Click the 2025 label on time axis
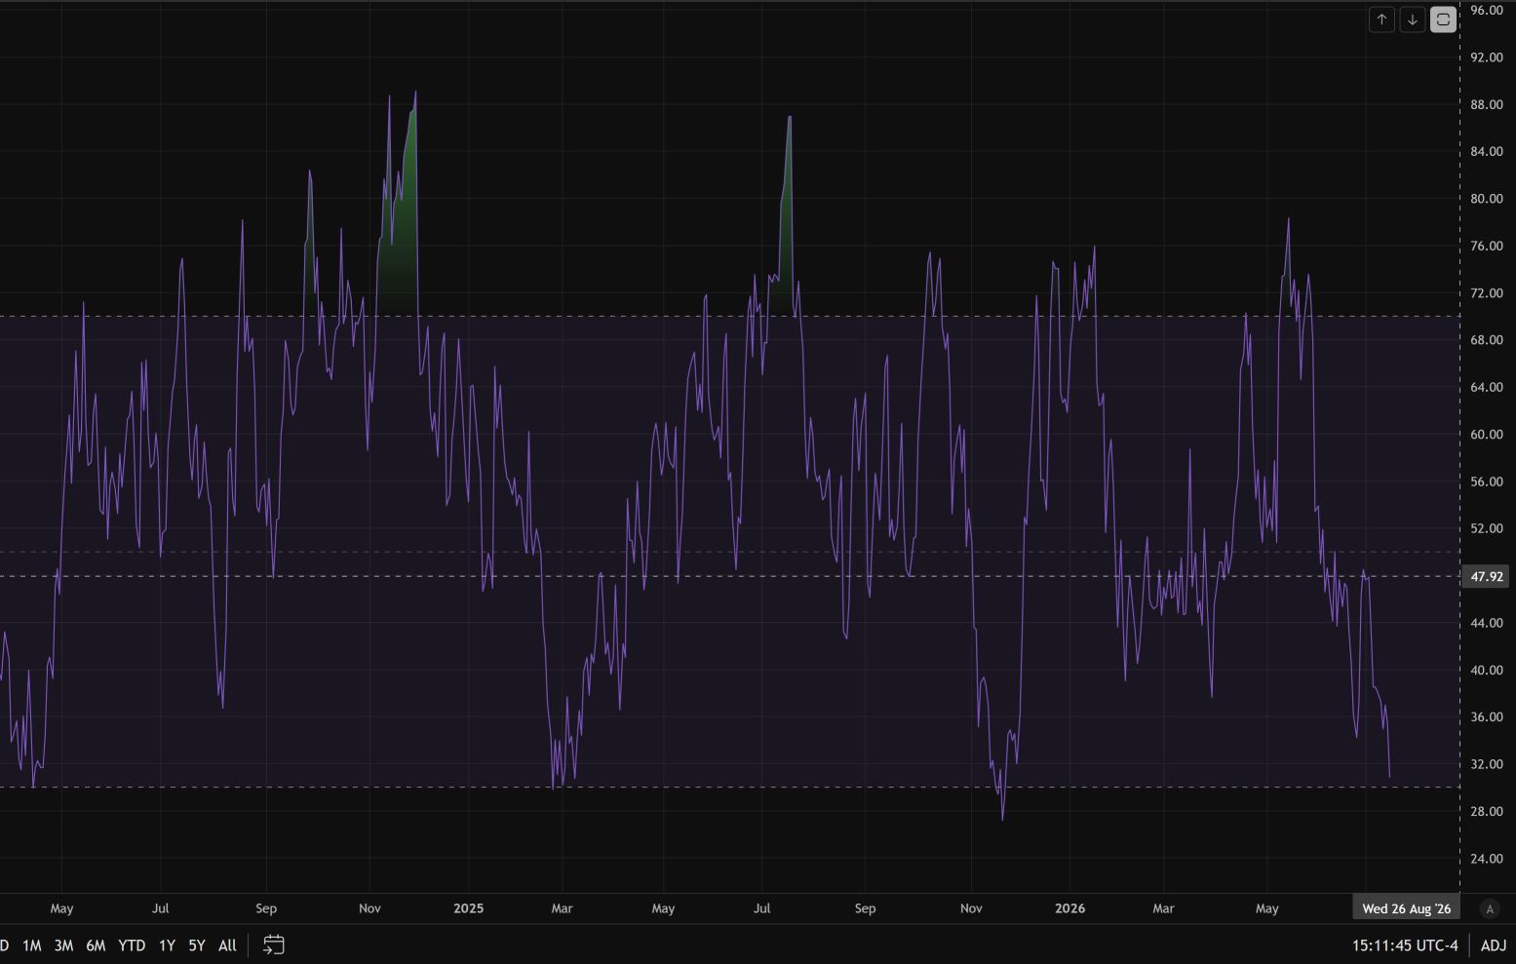Viewport: 1516px width, 964px height. point(468,908)
